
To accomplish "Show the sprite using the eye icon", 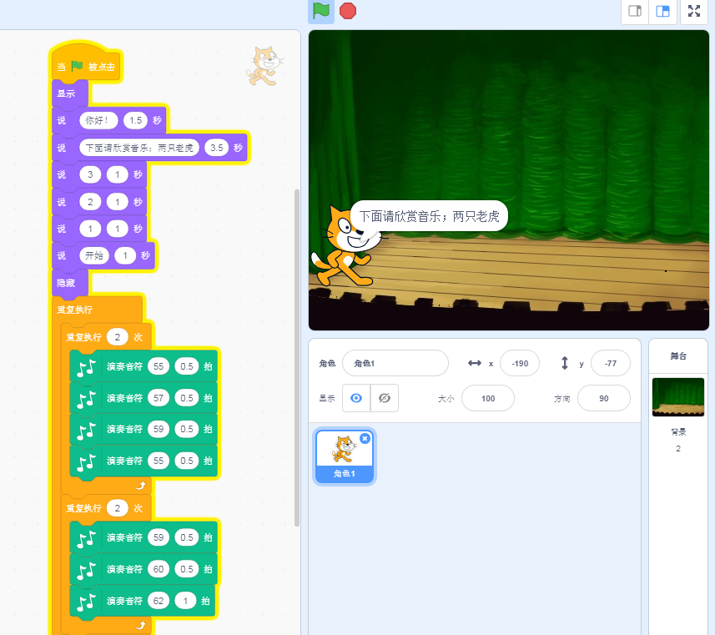I will (x=356, y=398).
